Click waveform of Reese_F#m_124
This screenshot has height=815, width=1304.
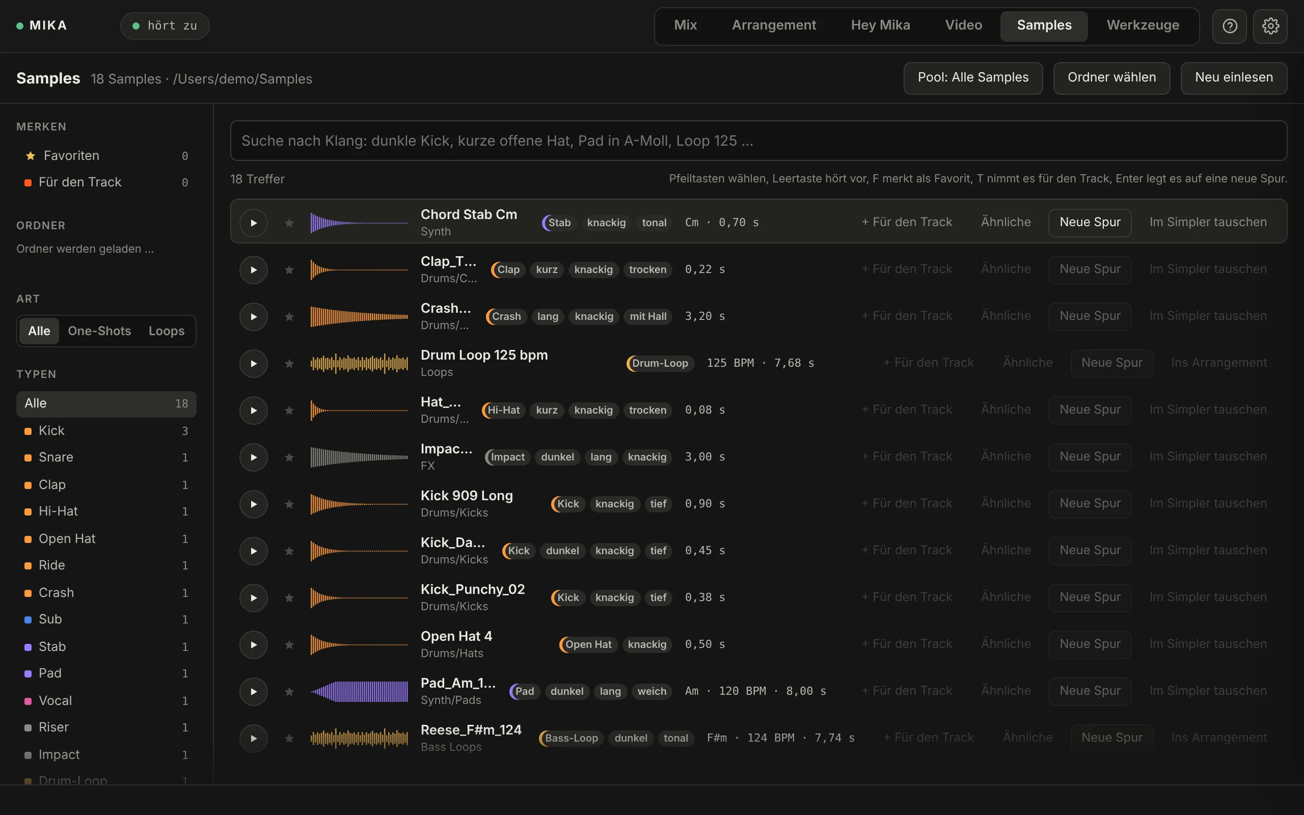pyautogui.click(x=359, y=739)
